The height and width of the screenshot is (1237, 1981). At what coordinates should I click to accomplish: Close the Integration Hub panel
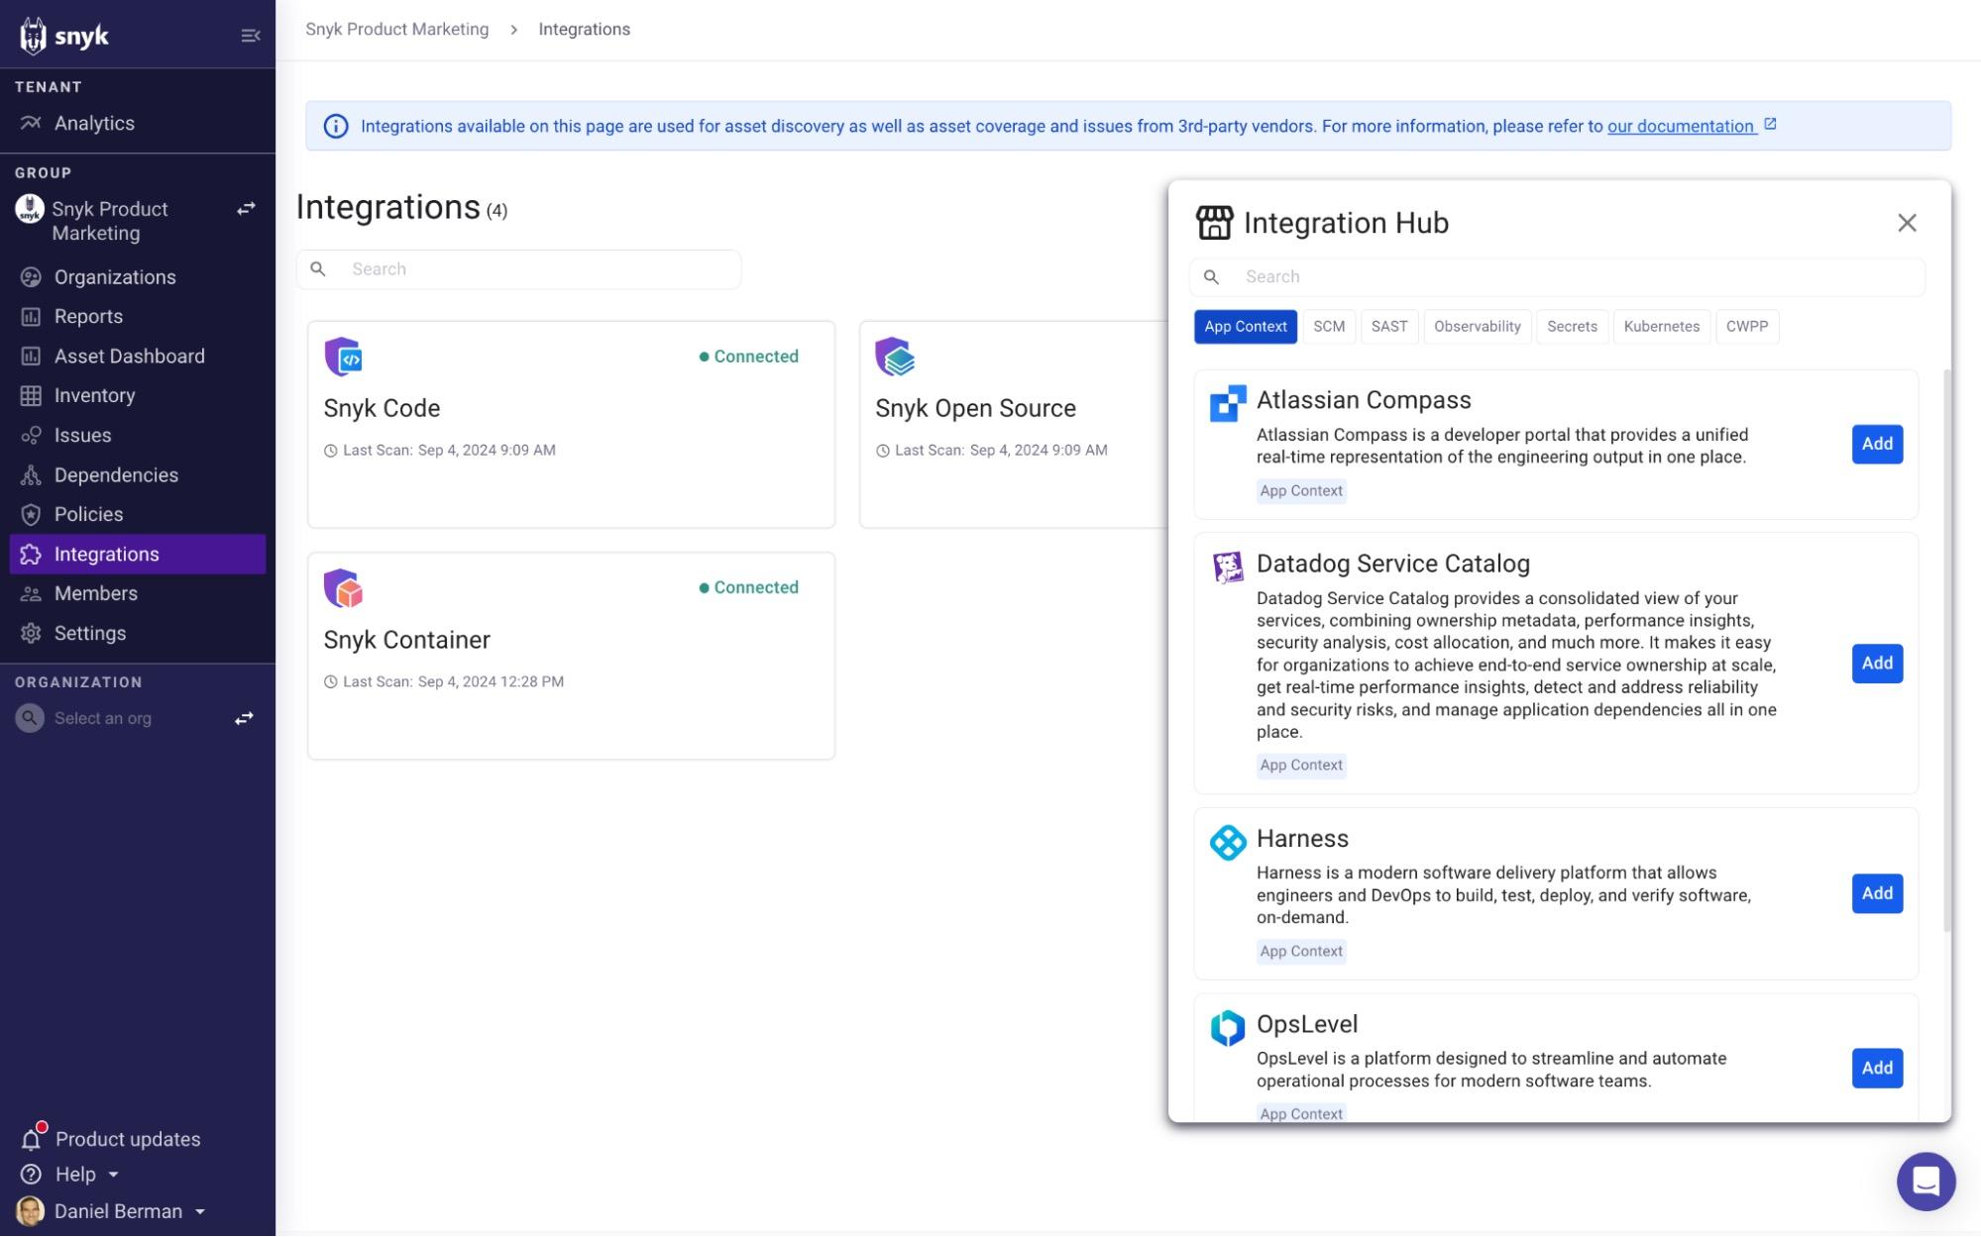click(x=1908, y=223)
